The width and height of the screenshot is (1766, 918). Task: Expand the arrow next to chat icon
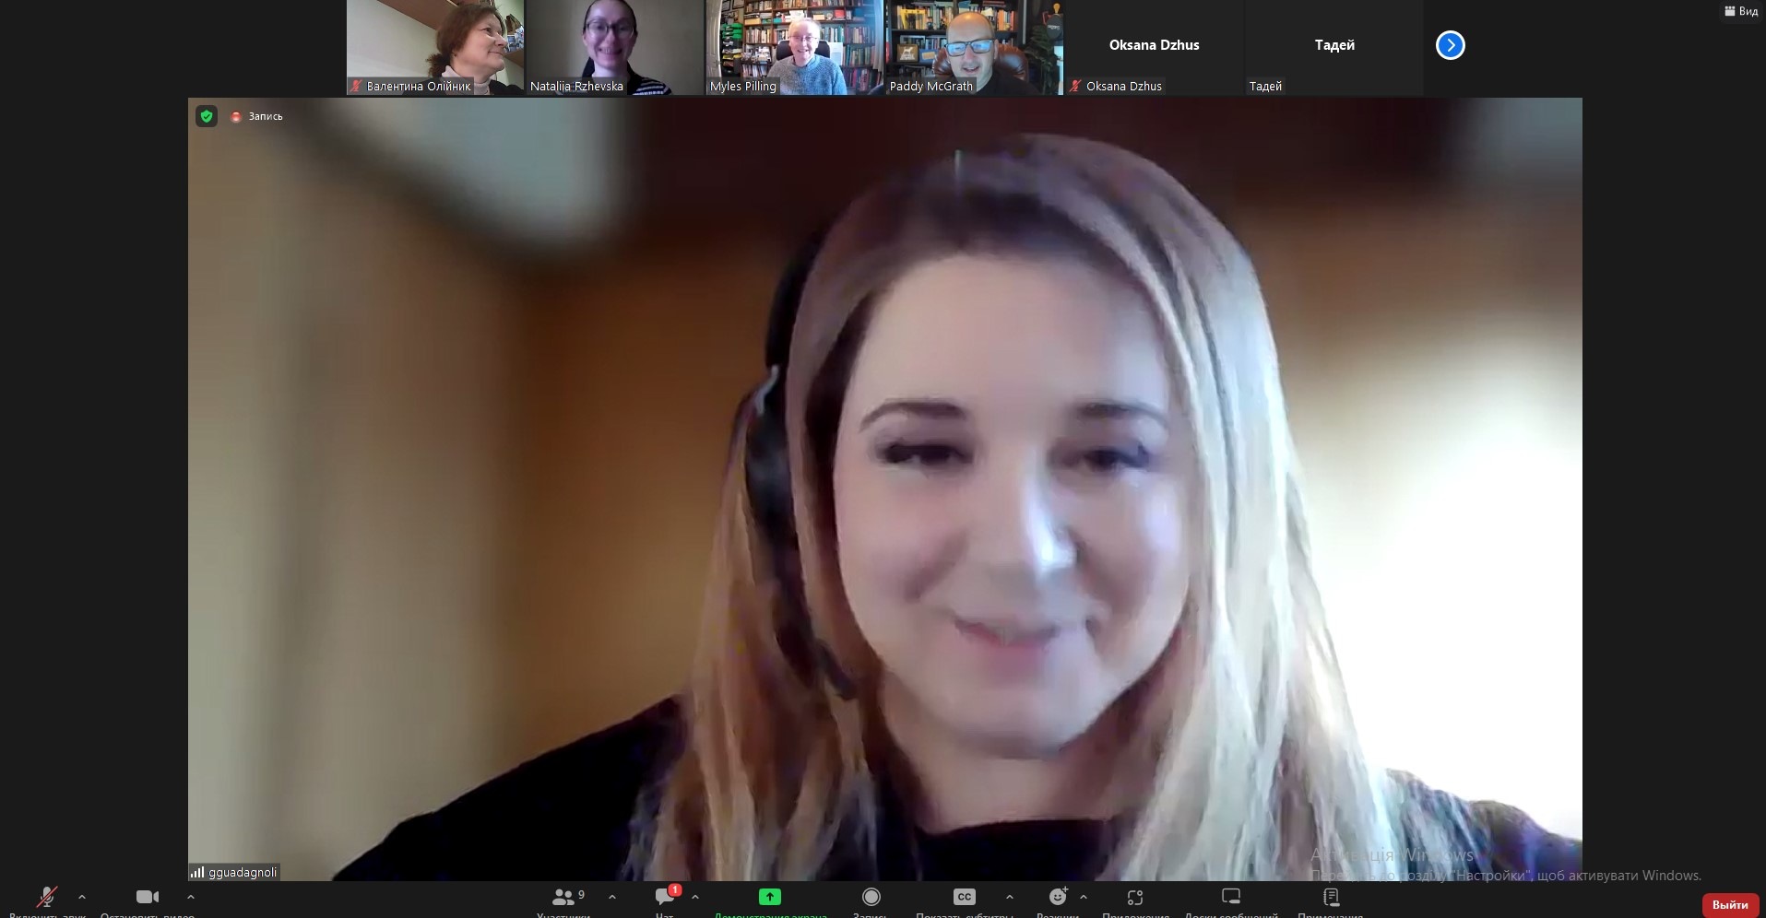point(695,897)
